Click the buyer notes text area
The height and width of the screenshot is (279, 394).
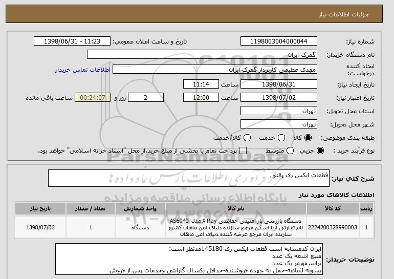(189, 259)
